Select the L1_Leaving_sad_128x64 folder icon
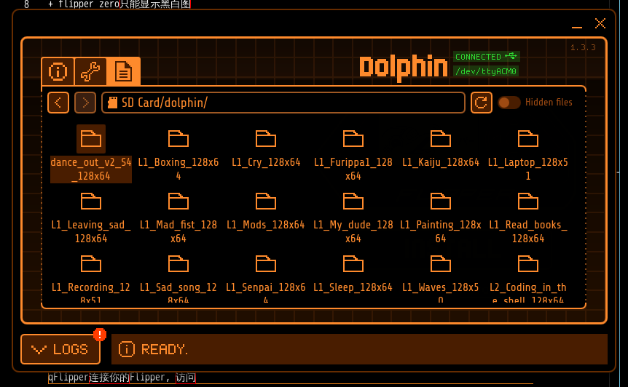This screenshot has width=628, height=387. 91,201
